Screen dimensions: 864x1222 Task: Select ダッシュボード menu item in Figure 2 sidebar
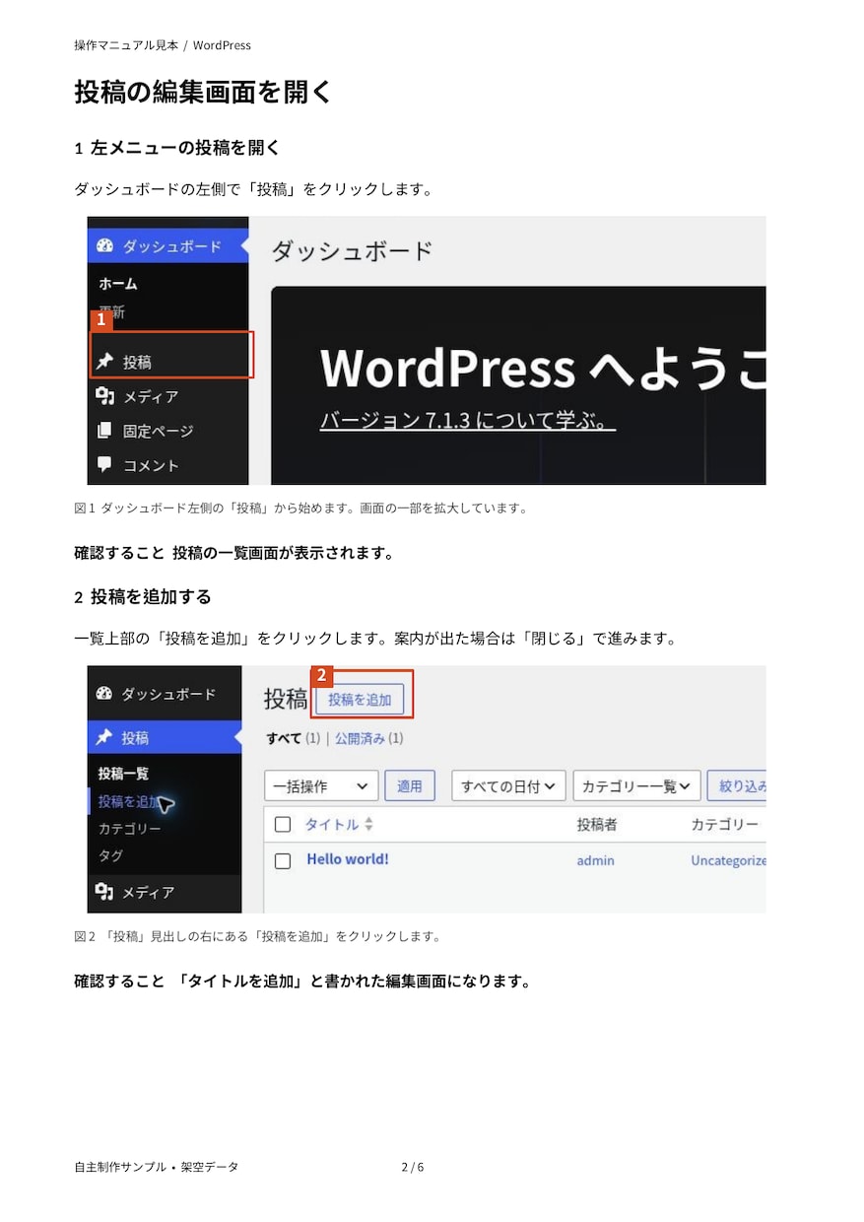(x=165, y=694)
